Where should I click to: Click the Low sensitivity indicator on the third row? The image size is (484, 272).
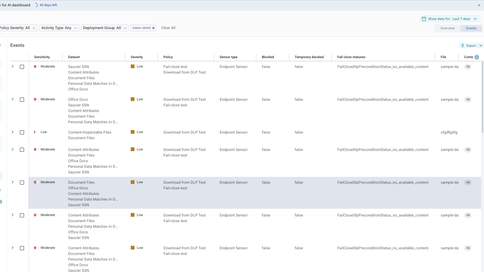[35, 132]
